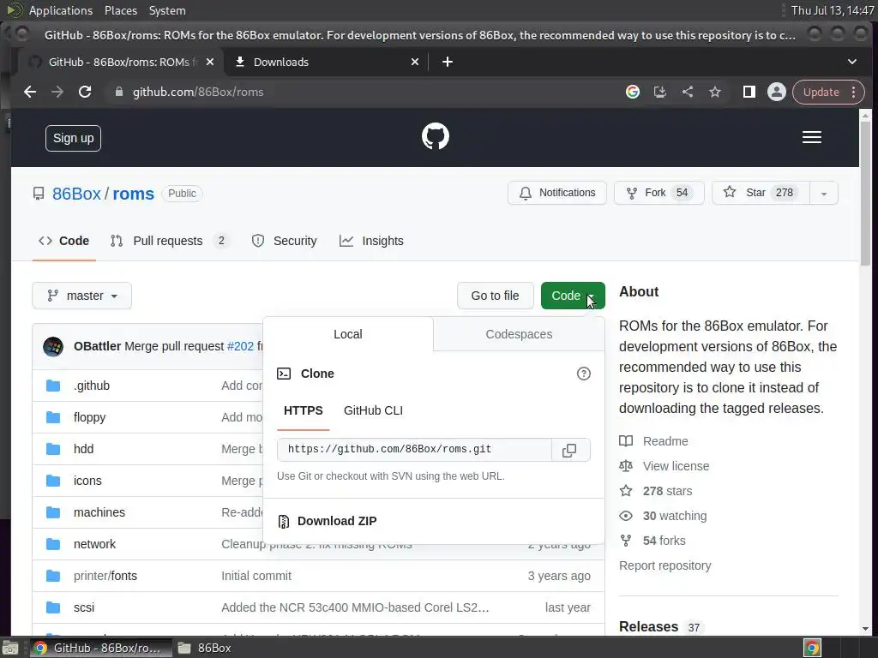The width and height of the screenshot is (878, 658).
Task: Click the GitHub Octocat logo
Action: [435, 136]
